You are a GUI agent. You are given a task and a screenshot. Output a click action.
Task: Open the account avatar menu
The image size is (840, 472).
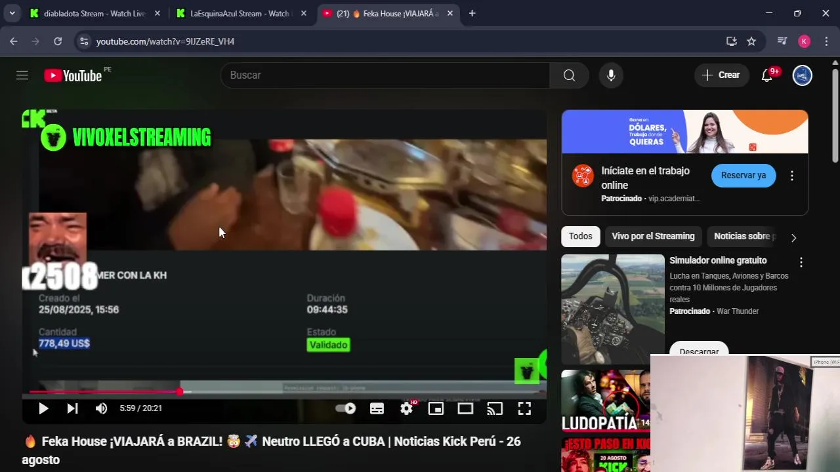pyautogui.click(x=802, y=75)
